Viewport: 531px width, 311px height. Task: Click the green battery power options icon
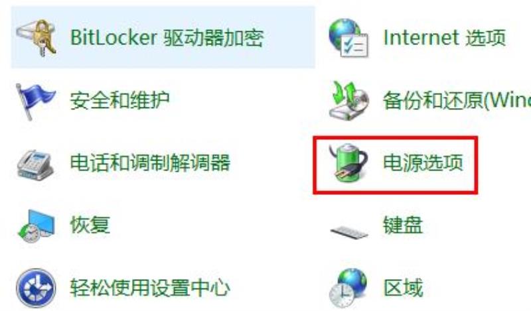pyautogui.click(x=348, y=163)
